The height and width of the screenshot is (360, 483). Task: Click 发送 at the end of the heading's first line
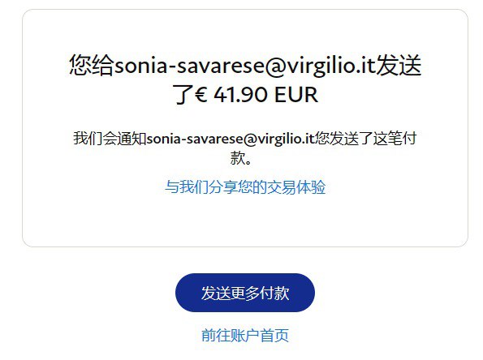(x=399, y=65)
